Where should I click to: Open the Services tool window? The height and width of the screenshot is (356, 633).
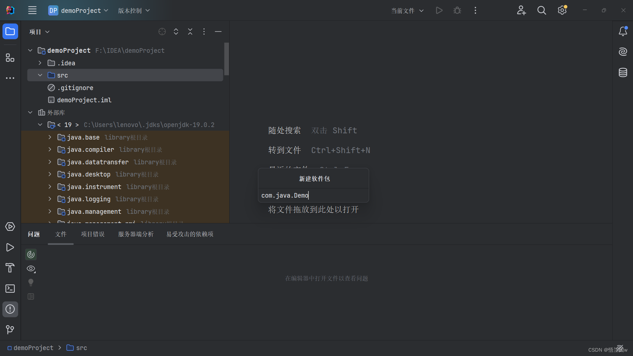point(10,227)
